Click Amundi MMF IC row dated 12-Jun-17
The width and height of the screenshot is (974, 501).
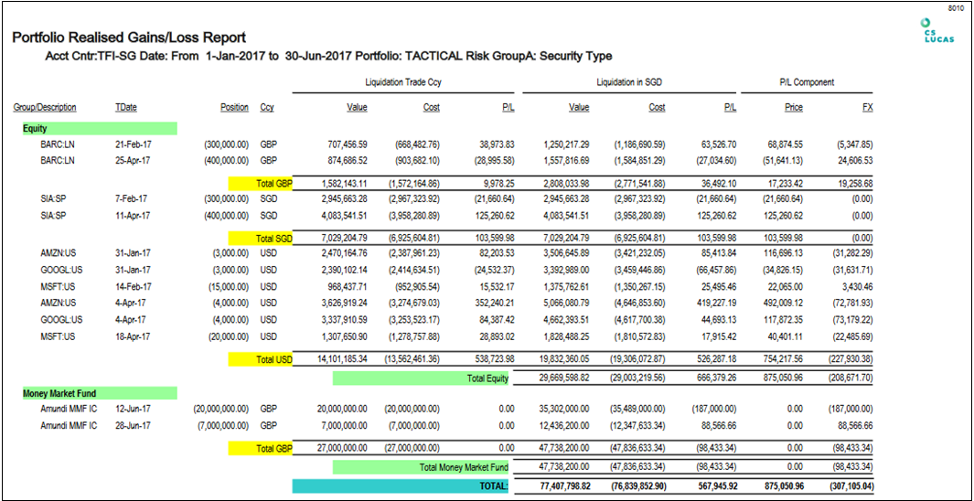(x=456, y=409)
